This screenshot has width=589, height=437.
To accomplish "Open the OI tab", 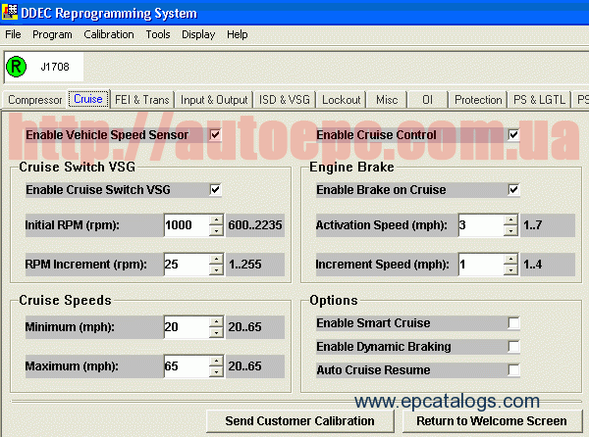I will tap(427, 100).
